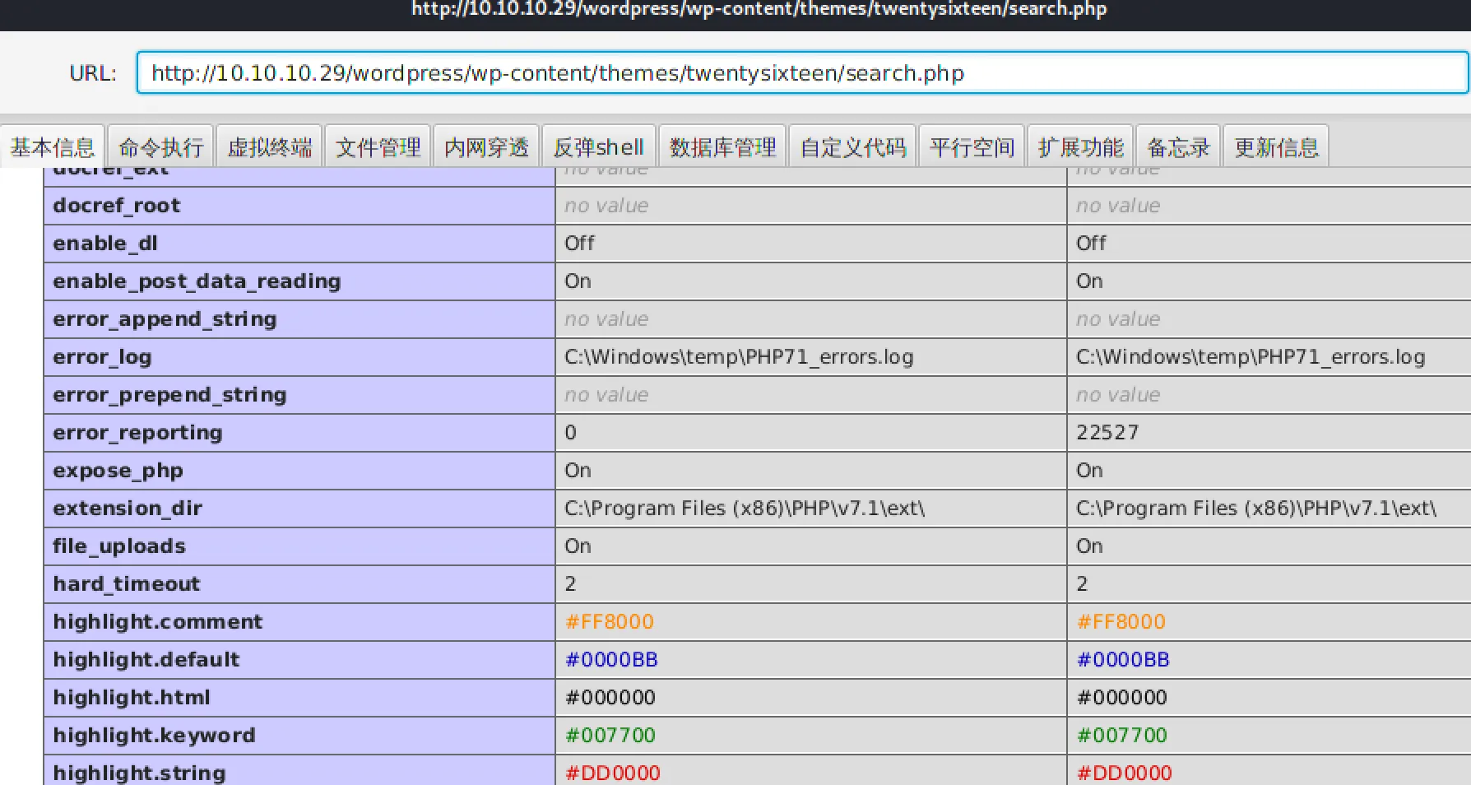This screenshot has height=785, width=1471.
Task: Select the 文件管理 tab
Action: pos(378,147)
